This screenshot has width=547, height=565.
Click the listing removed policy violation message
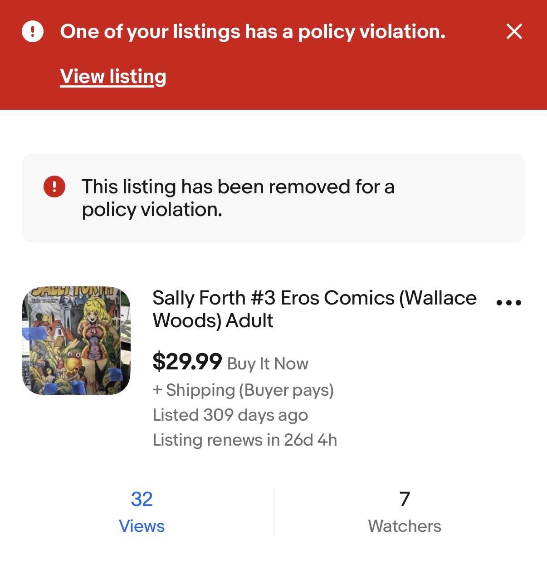coord(238,198)
